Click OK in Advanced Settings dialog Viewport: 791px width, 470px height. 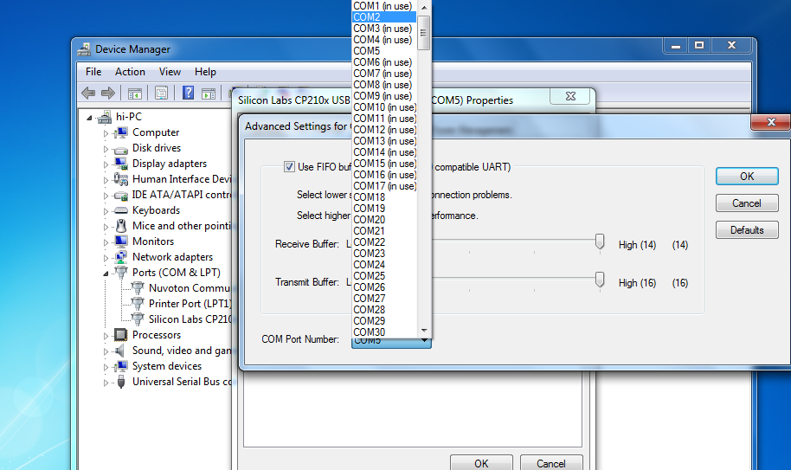click(747, 177)
